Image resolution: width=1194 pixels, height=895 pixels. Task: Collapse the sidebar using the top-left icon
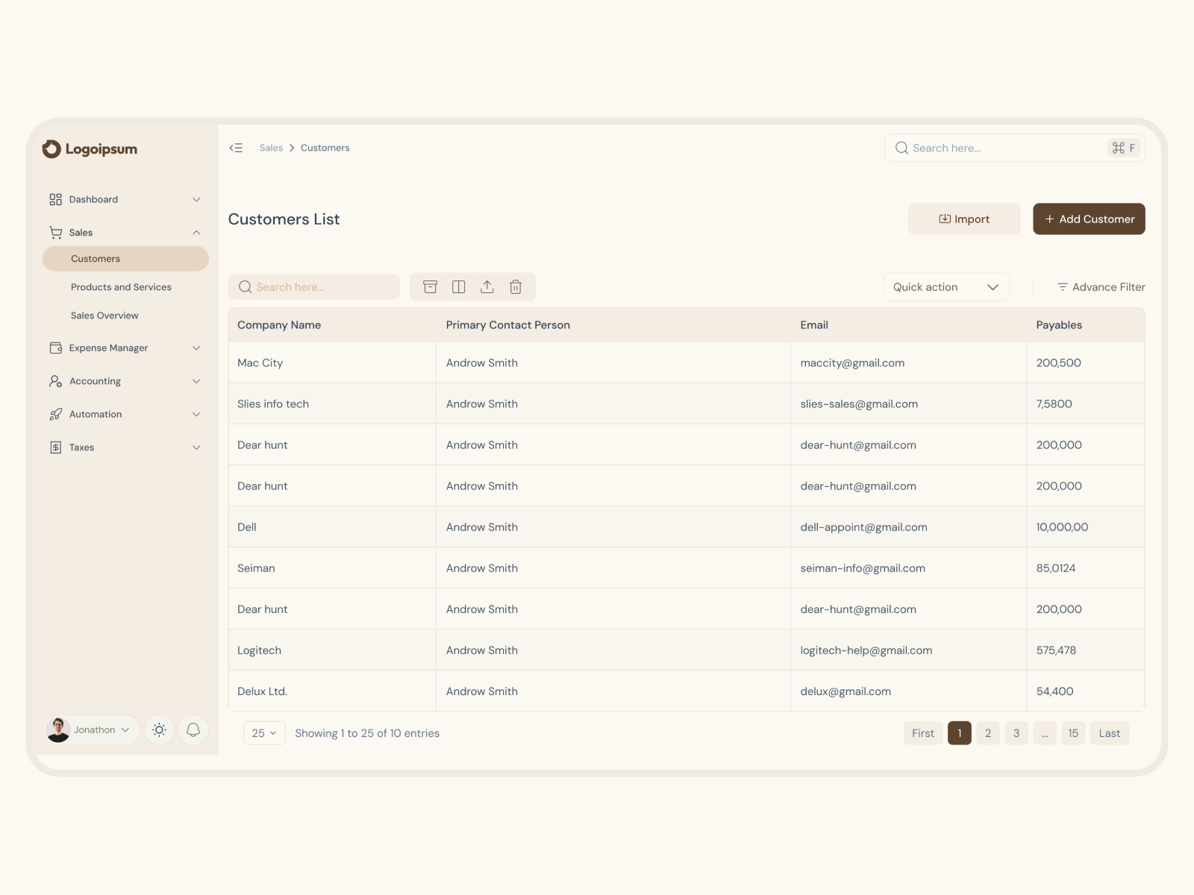236,148
